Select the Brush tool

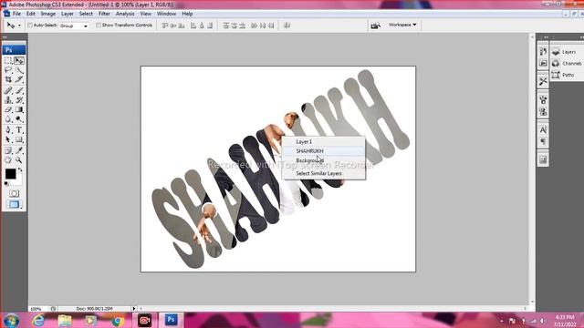tap(19, 90)
